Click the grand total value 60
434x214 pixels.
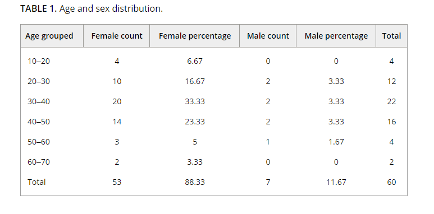(x=392, y=182)
